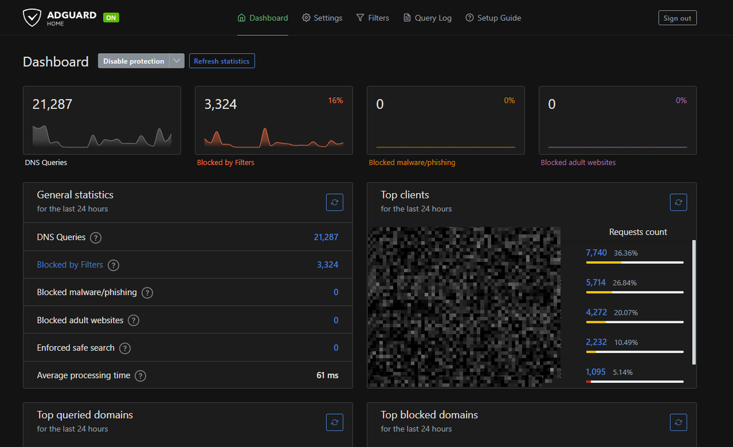Open the Filters menu
733x447 pixels.
373,18
